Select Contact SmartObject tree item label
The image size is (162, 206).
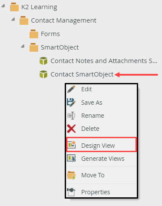[x=82, y=74]
